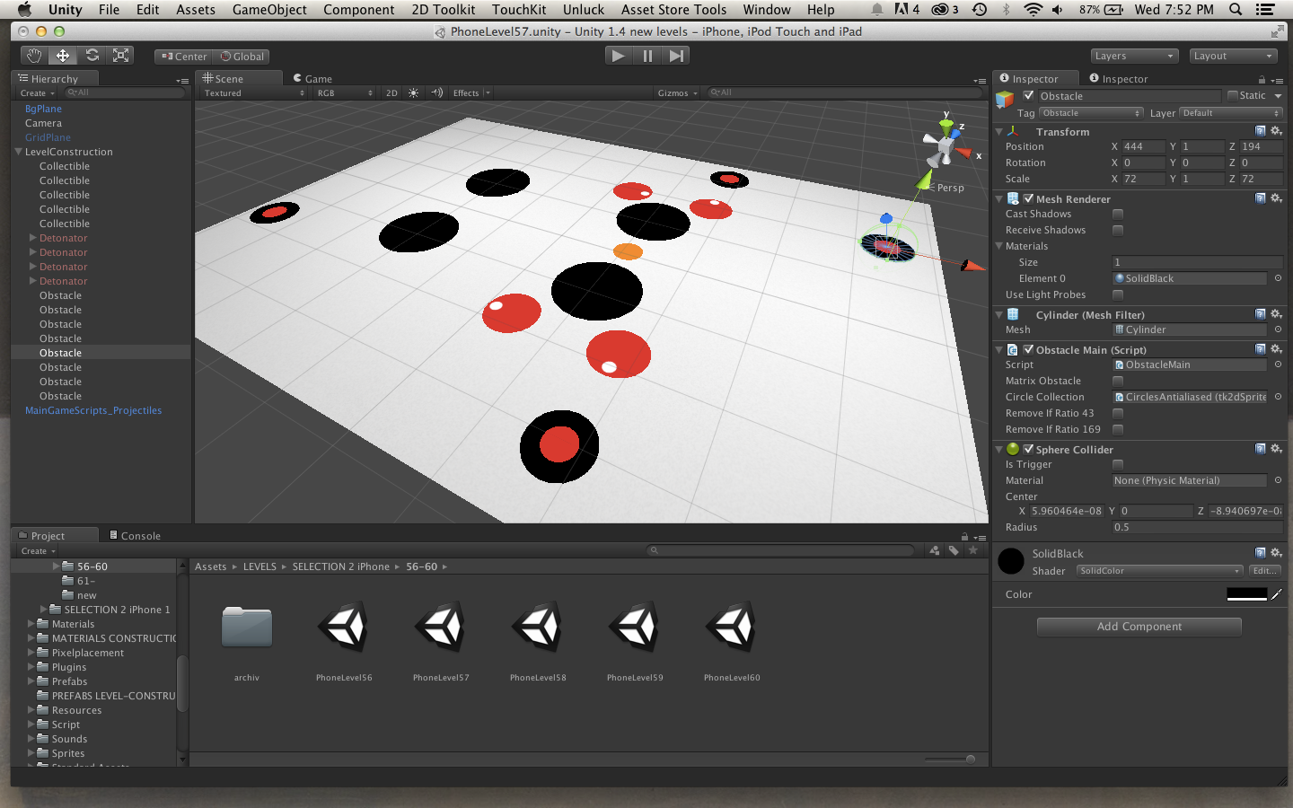Viewport: 1293px width, 808px height.
Task: Select the Scale tool icon
Action: click(x=120, y=56)
